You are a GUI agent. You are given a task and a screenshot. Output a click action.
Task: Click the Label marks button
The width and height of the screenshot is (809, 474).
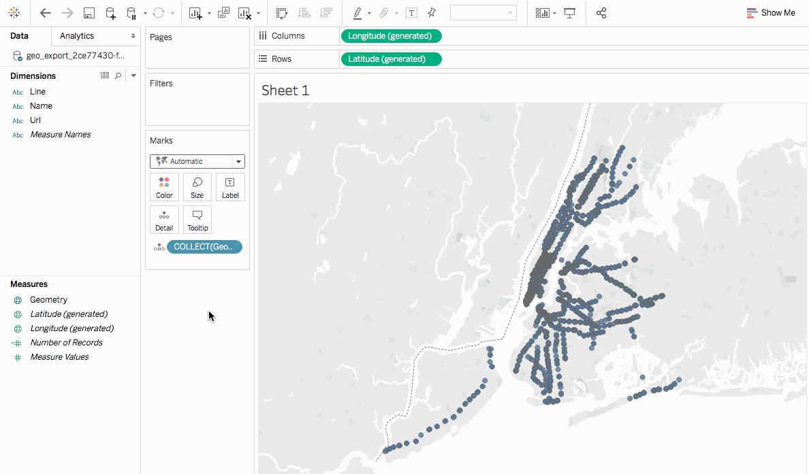pos(230,187)
